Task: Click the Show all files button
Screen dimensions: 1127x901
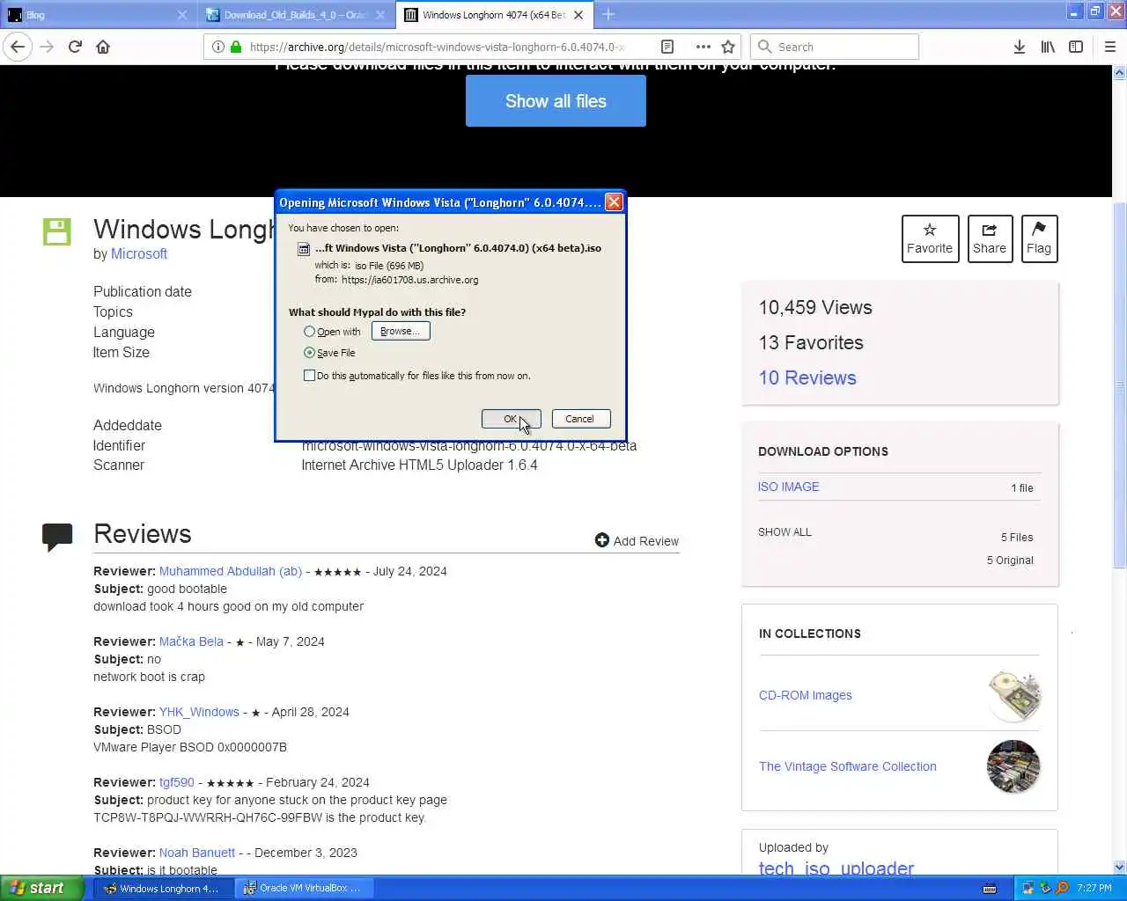Action: click(556, 101)
